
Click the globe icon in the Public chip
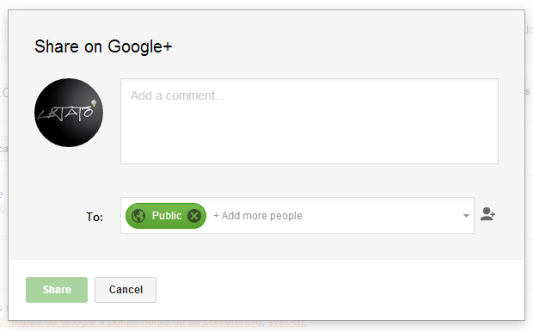138,216
